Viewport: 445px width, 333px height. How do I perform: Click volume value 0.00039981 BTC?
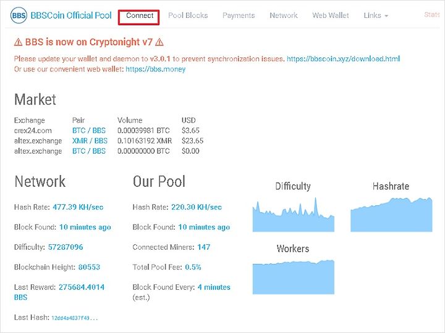tap(143, 131)
